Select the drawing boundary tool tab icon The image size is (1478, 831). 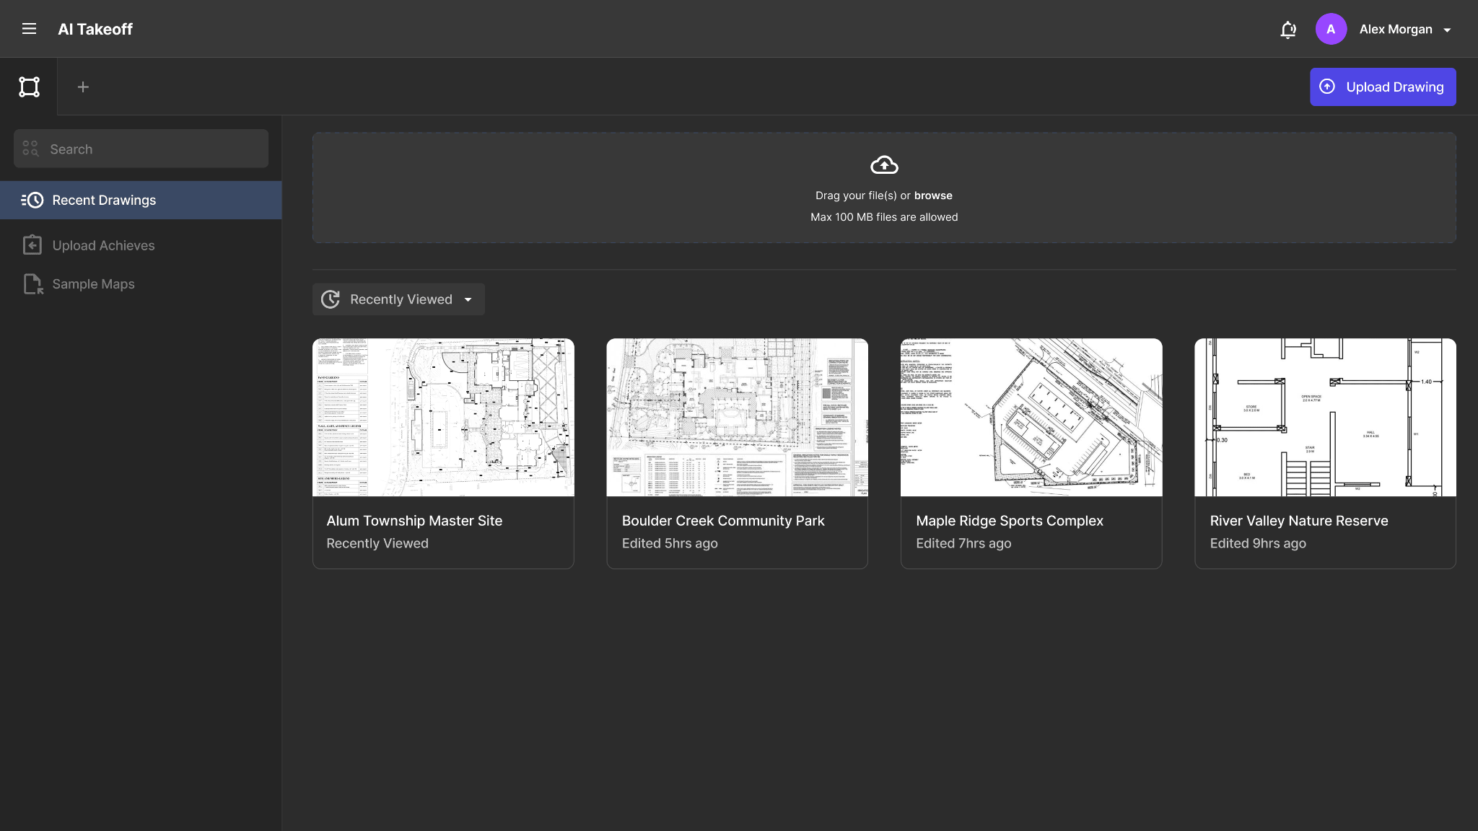(29, 87)
